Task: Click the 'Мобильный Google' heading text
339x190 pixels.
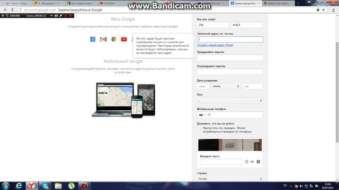Action: (x=123, y=61)
